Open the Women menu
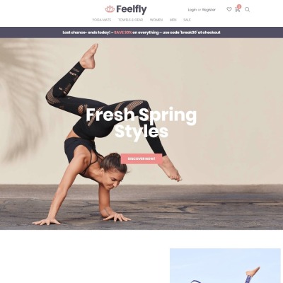This screenshot has height=283, width=283. coord(156,20)
